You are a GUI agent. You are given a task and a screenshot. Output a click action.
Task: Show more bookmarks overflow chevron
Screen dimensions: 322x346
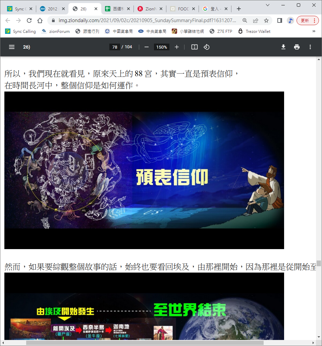click(x=314, y=31)
